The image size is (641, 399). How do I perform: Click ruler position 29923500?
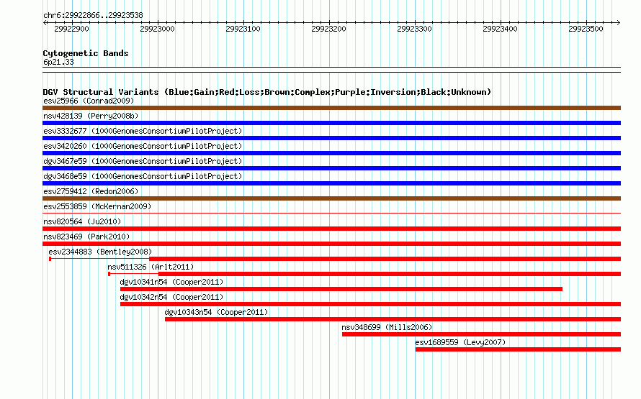[x=586, y=29]
